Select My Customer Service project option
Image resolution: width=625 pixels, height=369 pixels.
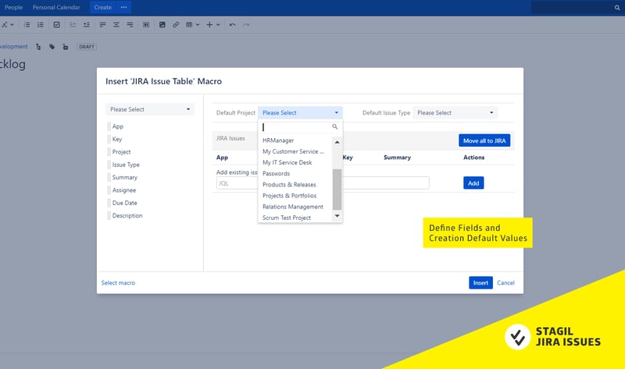(x=295, y=151)
